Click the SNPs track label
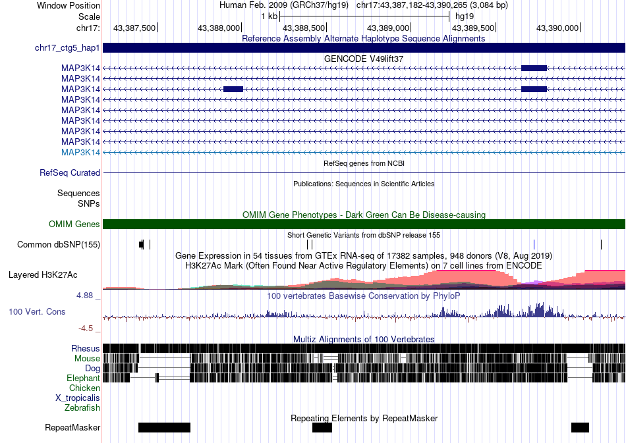 89,204
